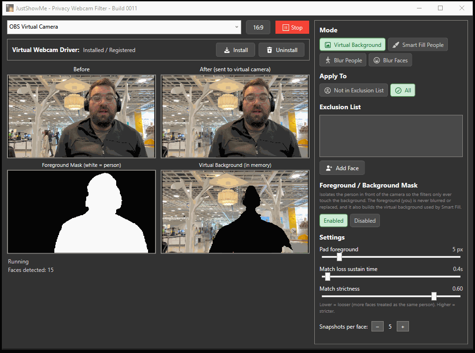Viewport: 475px width, 353px height.
Task: Increase snapshots per face with plus
Action: tap(402, 327)
